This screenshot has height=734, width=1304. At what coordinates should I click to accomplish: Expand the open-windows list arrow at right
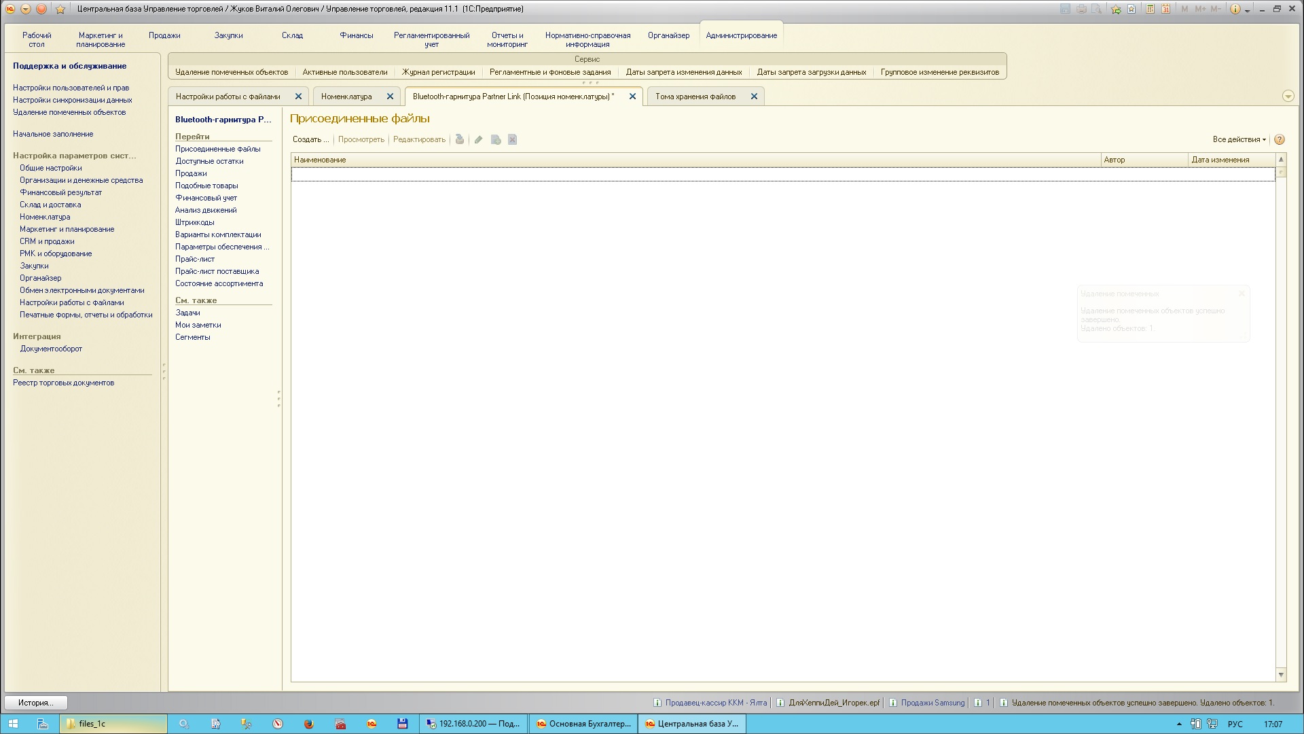click(1288, 97)
